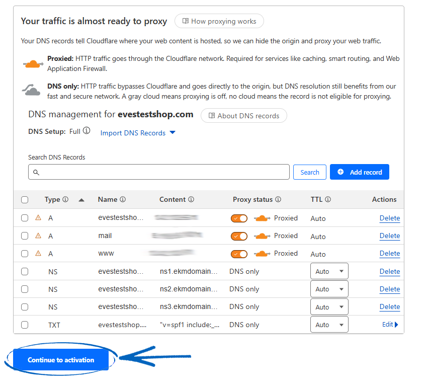Delete the ns2.ekmdomain NS record
This screenshot has height=388, width=428.
(389, 289)
